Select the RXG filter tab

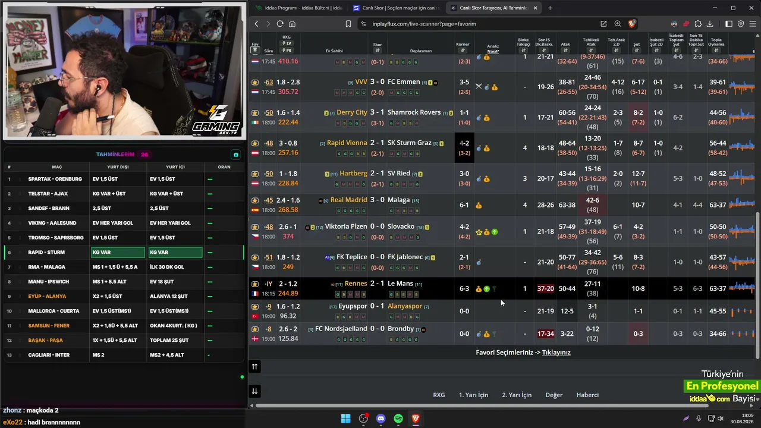[x=439, y=395]
